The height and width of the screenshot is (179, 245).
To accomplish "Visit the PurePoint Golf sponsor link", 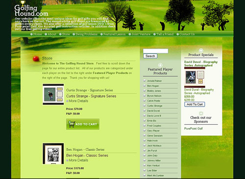I will tap(194, 129).
